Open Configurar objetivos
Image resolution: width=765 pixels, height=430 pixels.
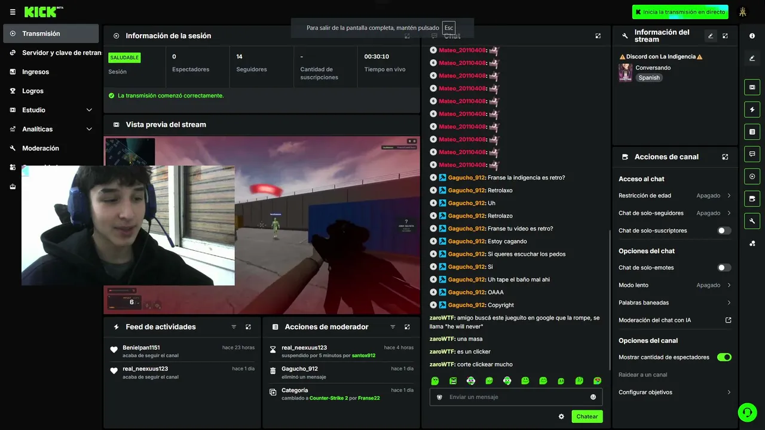pos(675,392)
